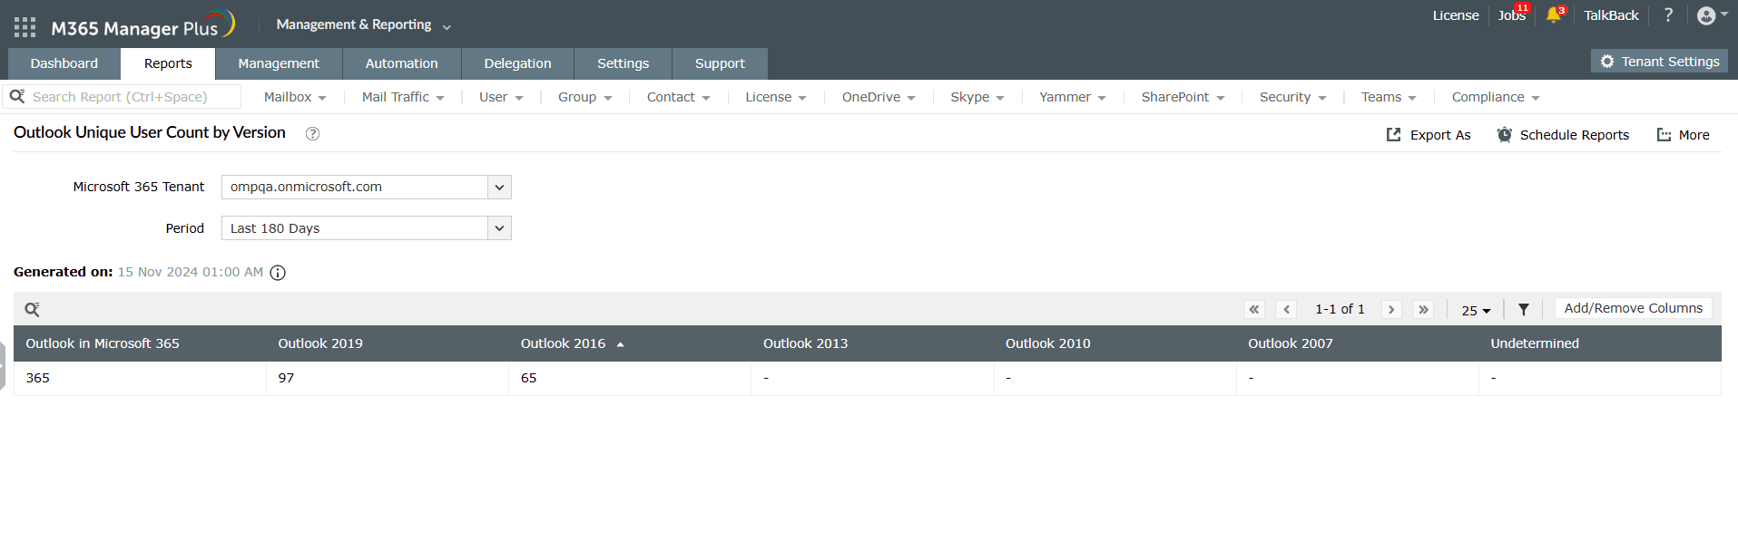Expand the Contact reports menu
The width and height of the screenshot is (1738, 541).
tap(678, 97)
